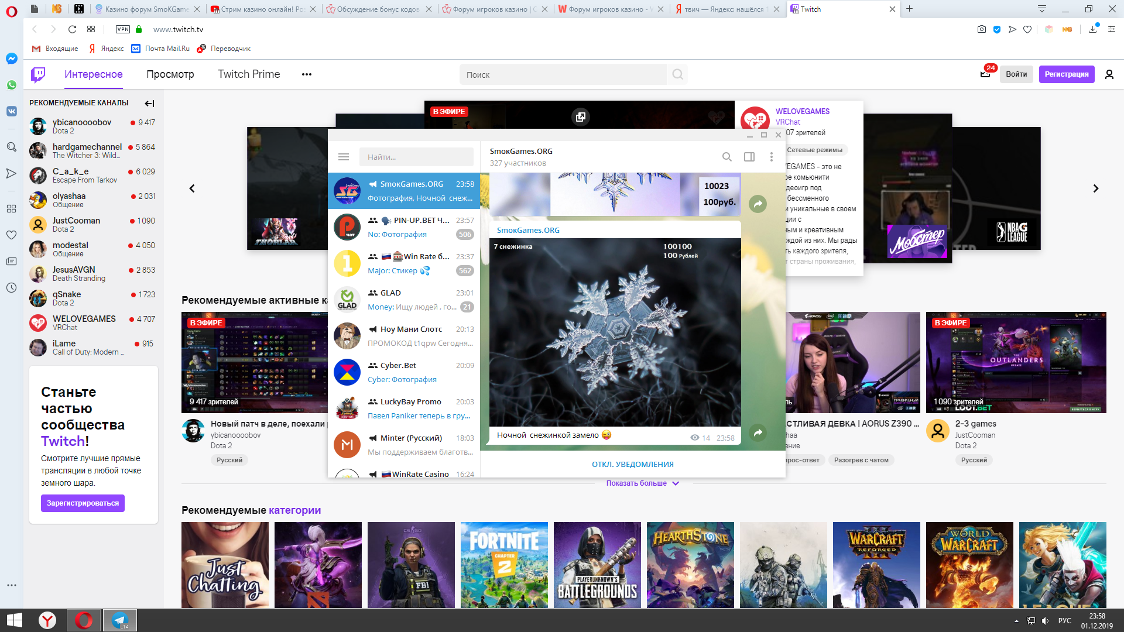Open Messenger in Opera sidebar
The image size is (1124, 632).
coord(11,59)
